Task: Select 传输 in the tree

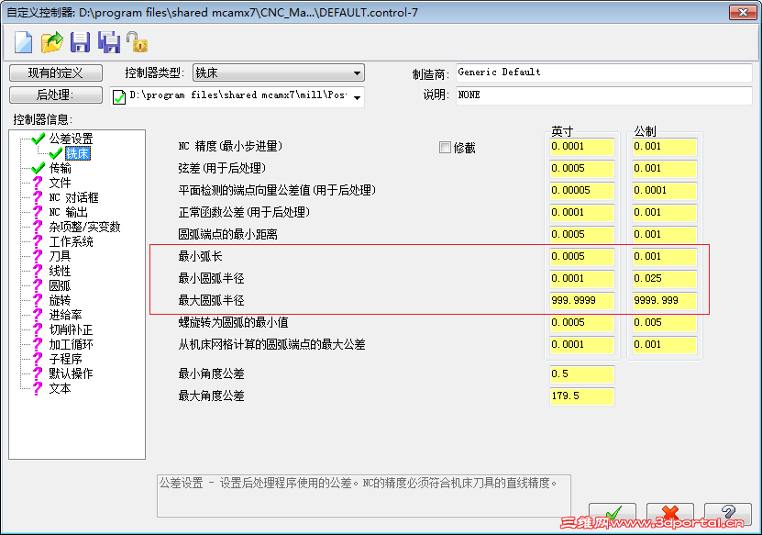Action: [x=60, y=168]
